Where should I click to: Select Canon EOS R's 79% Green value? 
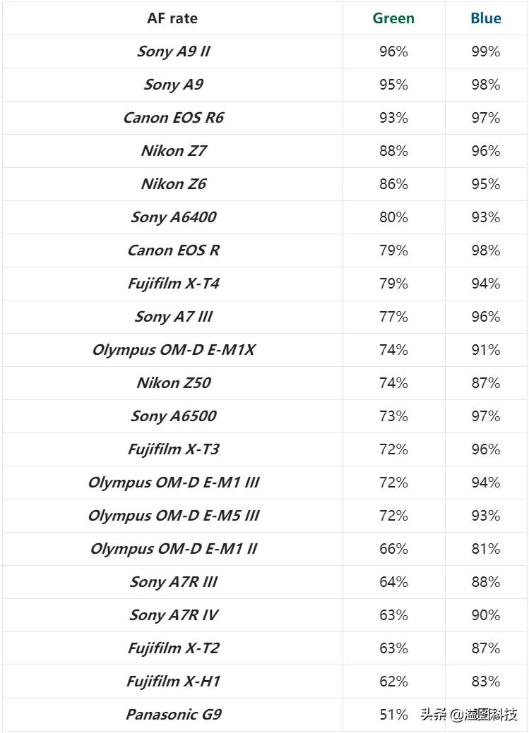point(393,250)
